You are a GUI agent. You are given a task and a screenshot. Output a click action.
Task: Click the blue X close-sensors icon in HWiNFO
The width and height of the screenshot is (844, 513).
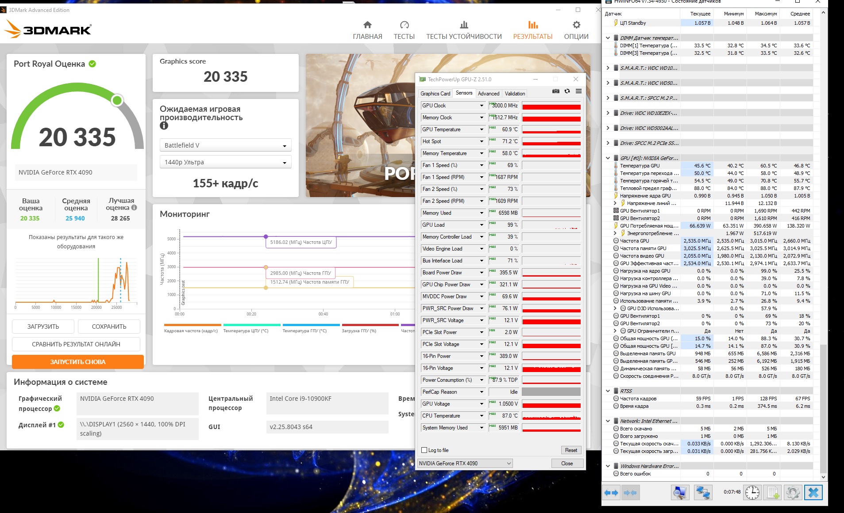813,492
